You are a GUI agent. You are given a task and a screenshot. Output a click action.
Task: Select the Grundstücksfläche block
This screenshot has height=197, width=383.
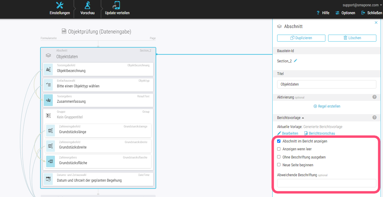(98, 161)
